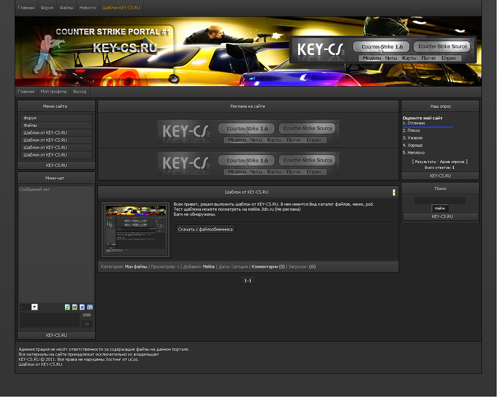The height and width of the screenshot is (397, 497).
Task: Click Всего ответов: 1 counter text
Action: tap(439, 168)
